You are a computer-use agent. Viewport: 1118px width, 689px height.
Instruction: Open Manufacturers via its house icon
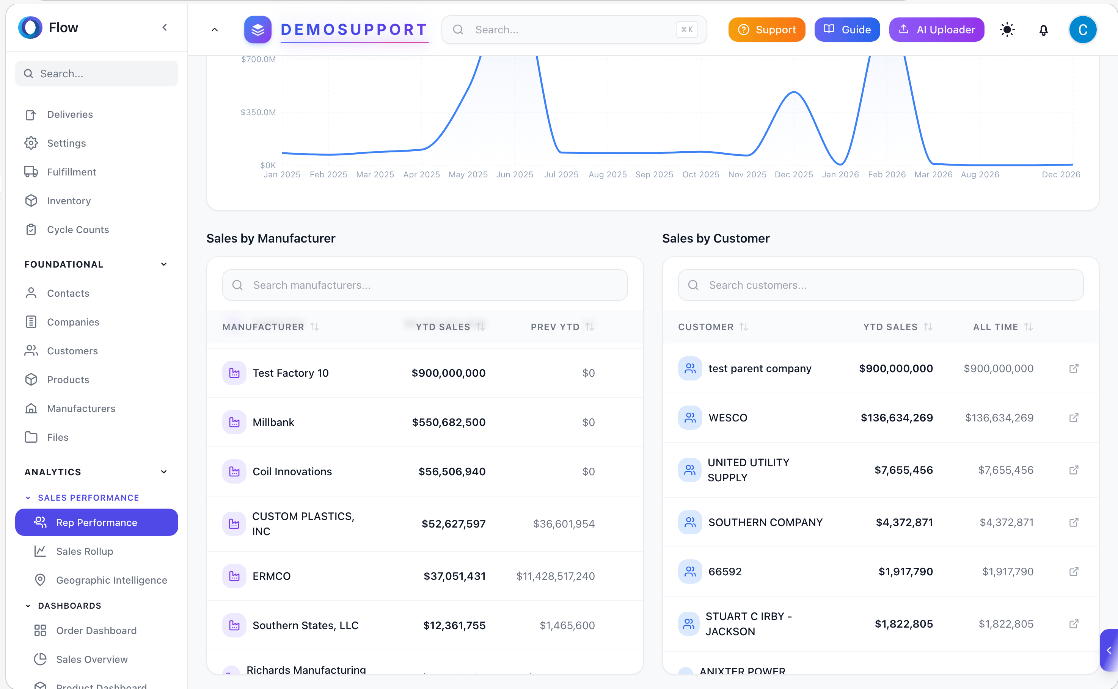[x=31, y=408]
